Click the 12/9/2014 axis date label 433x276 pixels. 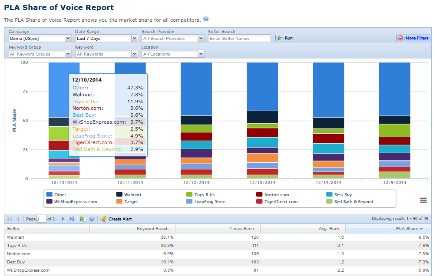[395, 182]
